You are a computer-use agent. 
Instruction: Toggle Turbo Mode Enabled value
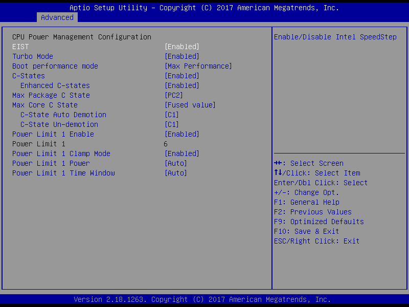point(181,56)
